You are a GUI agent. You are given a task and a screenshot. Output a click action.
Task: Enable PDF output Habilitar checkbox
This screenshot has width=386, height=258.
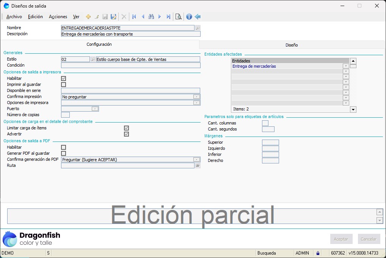pos(64,148)
